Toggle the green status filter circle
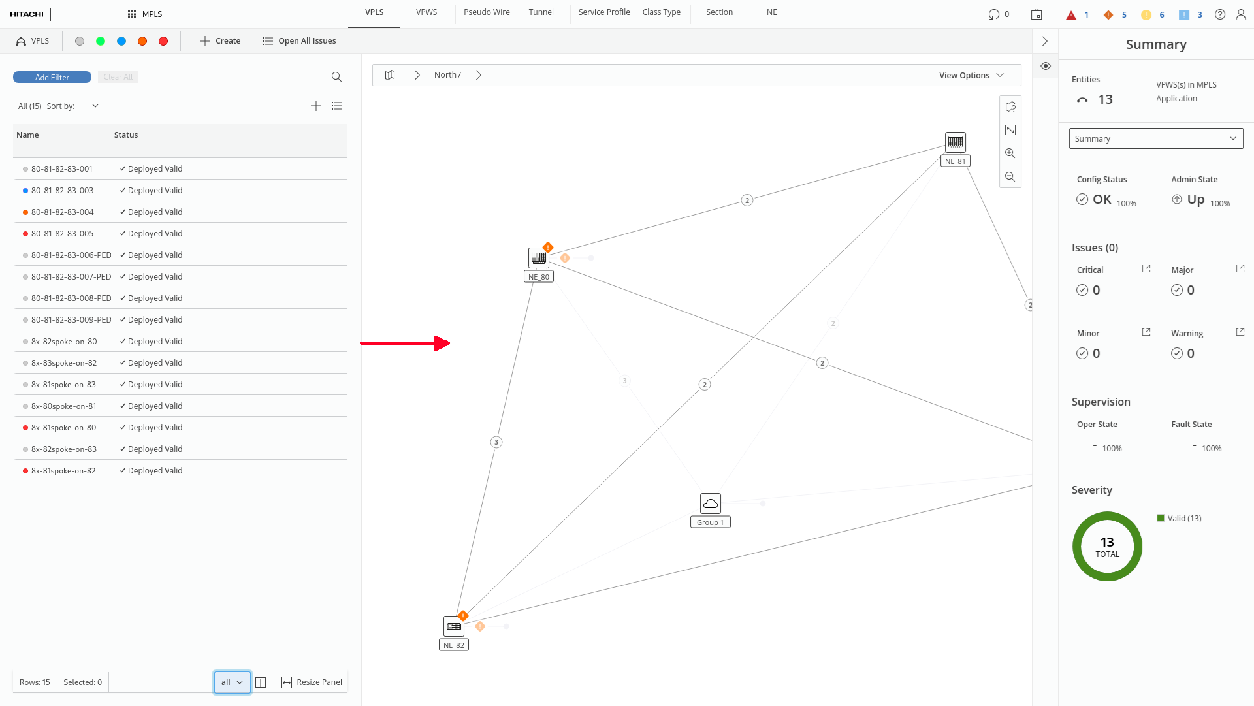Screen dimensions: 1254x706 pos(101,41)
